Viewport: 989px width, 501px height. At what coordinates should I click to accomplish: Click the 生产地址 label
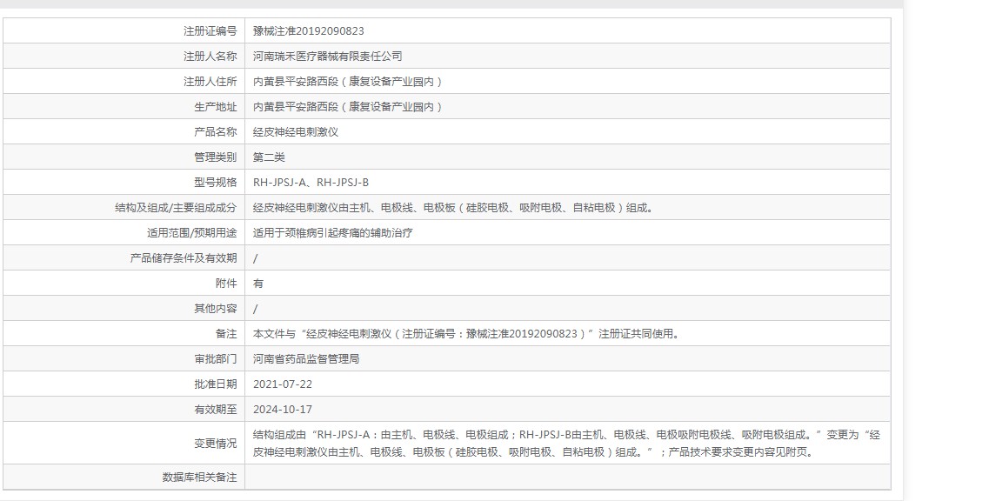(x=215, y=107)
